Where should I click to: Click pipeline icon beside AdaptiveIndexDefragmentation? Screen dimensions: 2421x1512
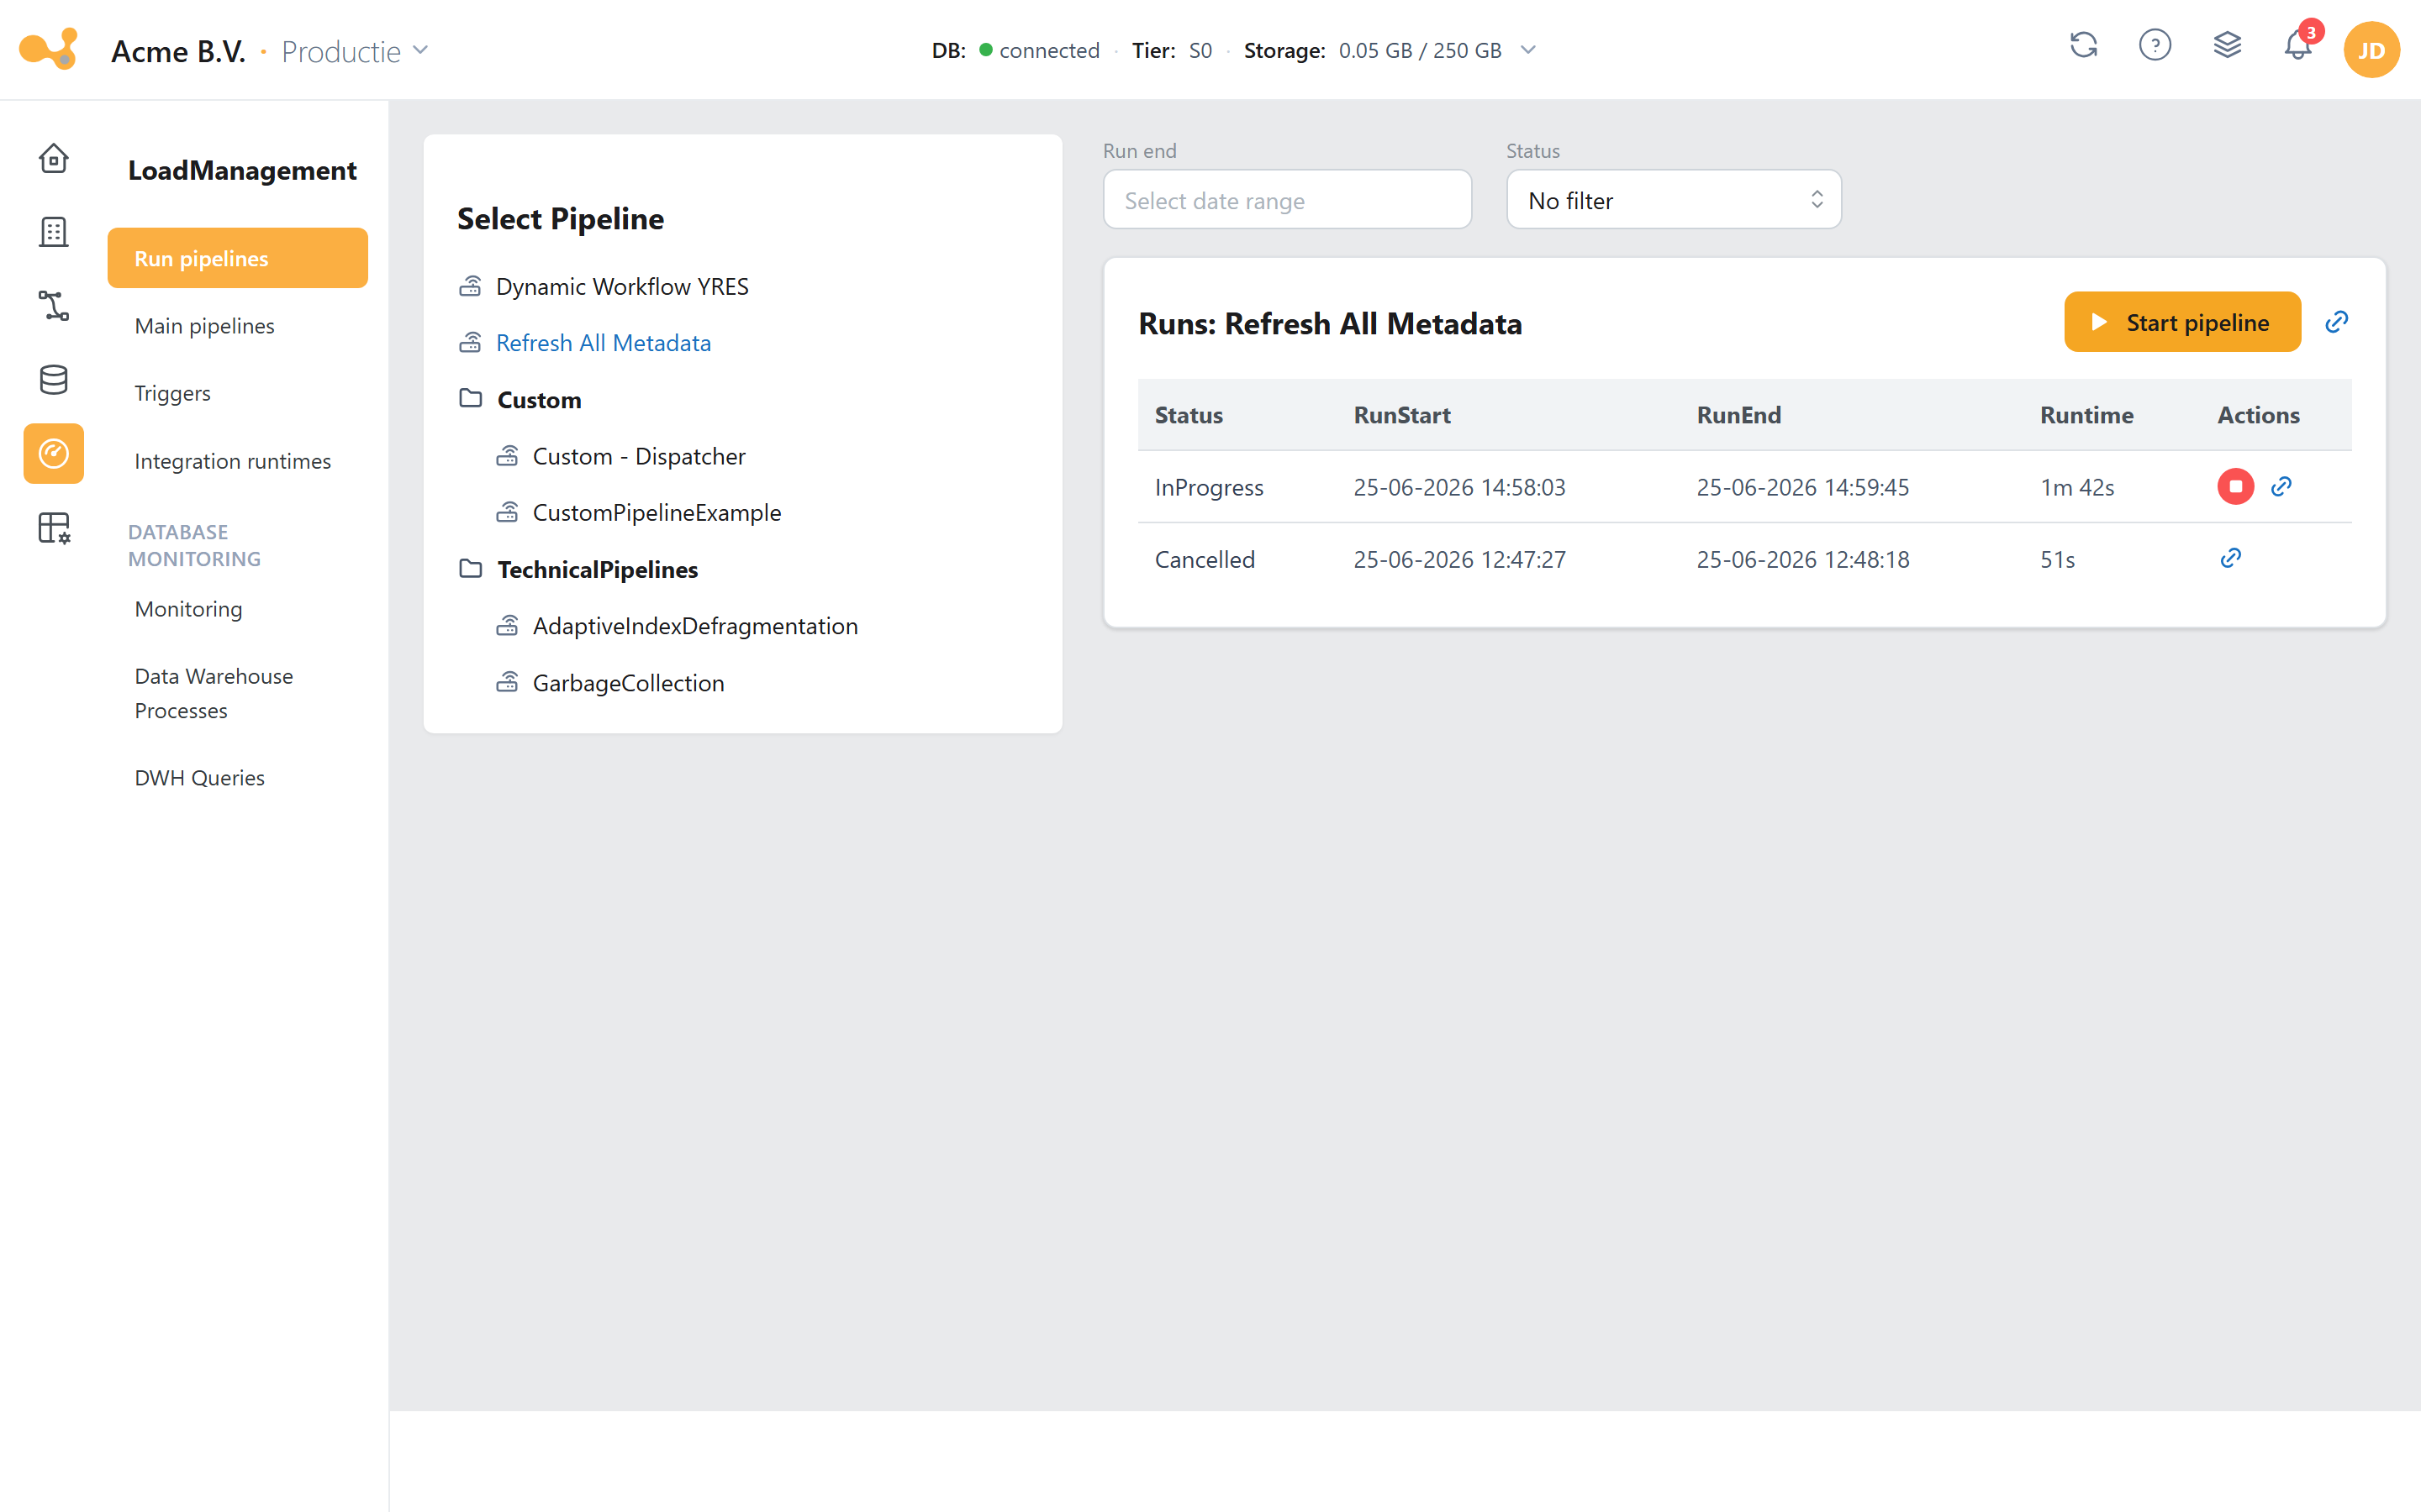click(x=507, y=626)
